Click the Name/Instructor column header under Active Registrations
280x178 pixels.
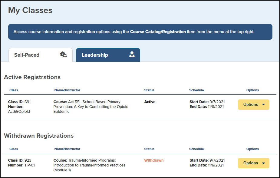coord(67,90)
